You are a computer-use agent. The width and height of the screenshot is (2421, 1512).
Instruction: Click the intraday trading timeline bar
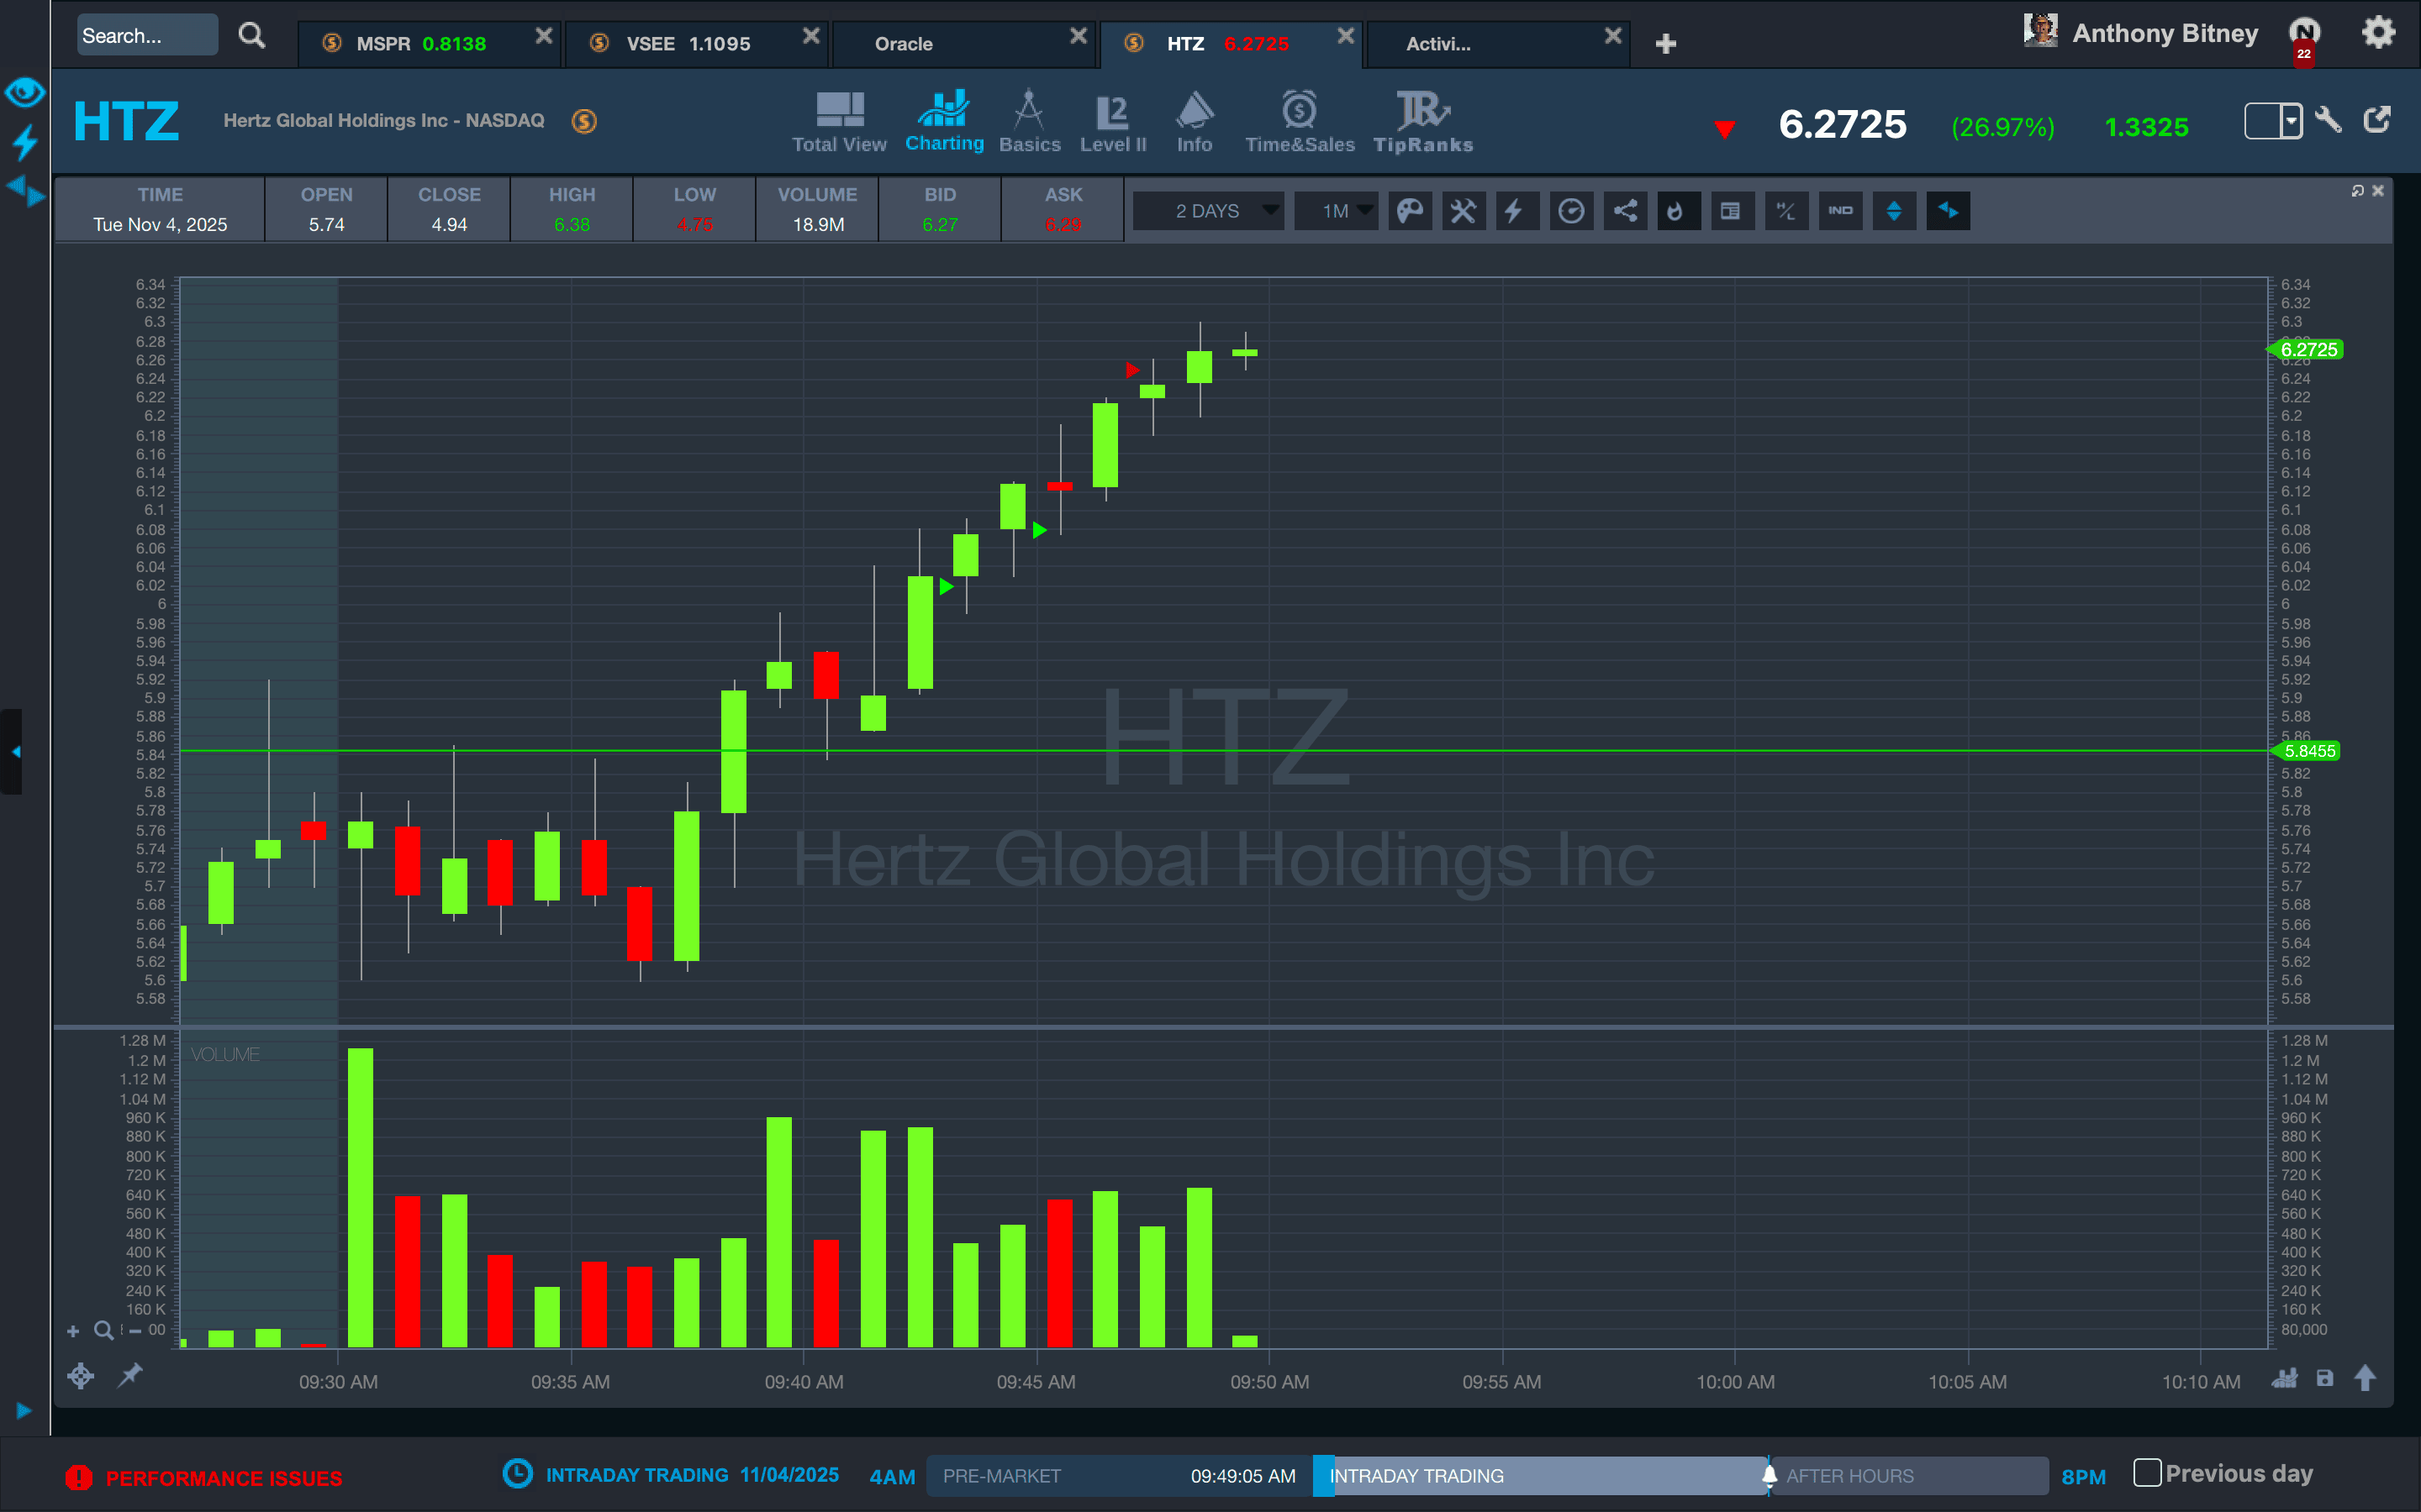1541,1476
